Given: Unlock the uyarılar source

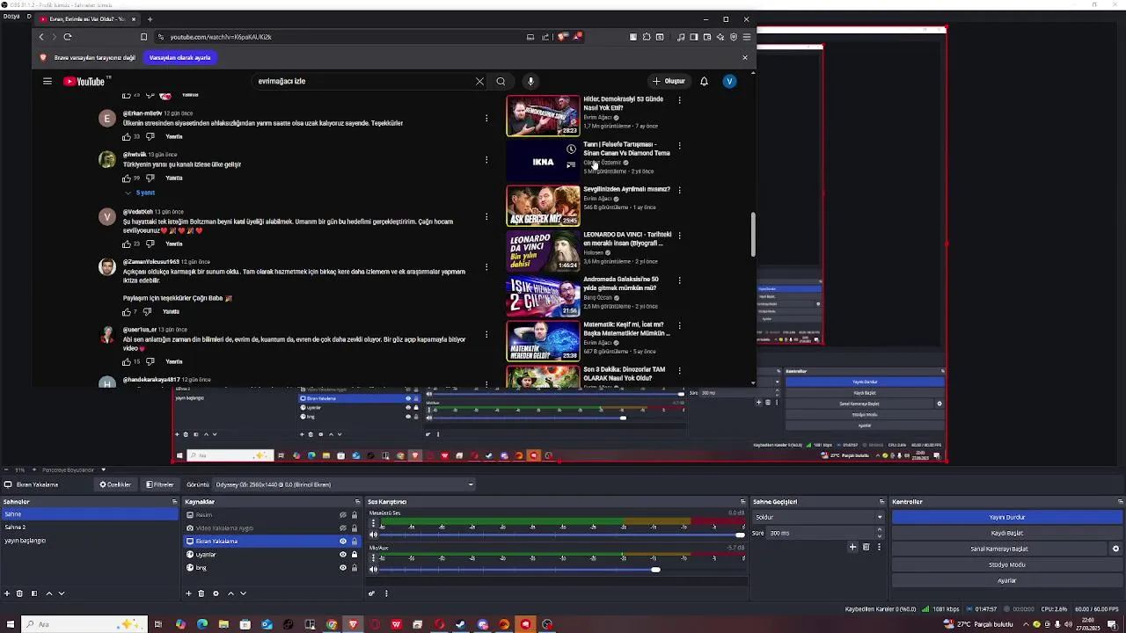Looking at the screenshot, I should pyautogui.click(x=355, y=555).
